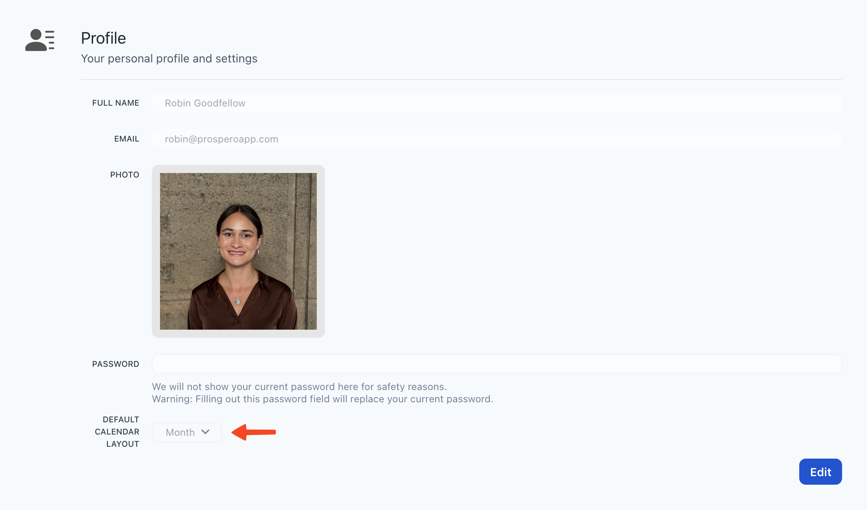The width and height of the screenshot is (867, 510).
Task: Click the profile photo thumbnail
Action: click(238, 251)
